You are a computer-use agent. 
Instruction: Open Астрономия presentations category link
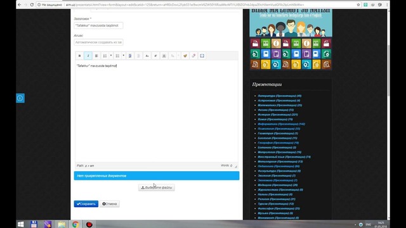click(x=279, y=101)
